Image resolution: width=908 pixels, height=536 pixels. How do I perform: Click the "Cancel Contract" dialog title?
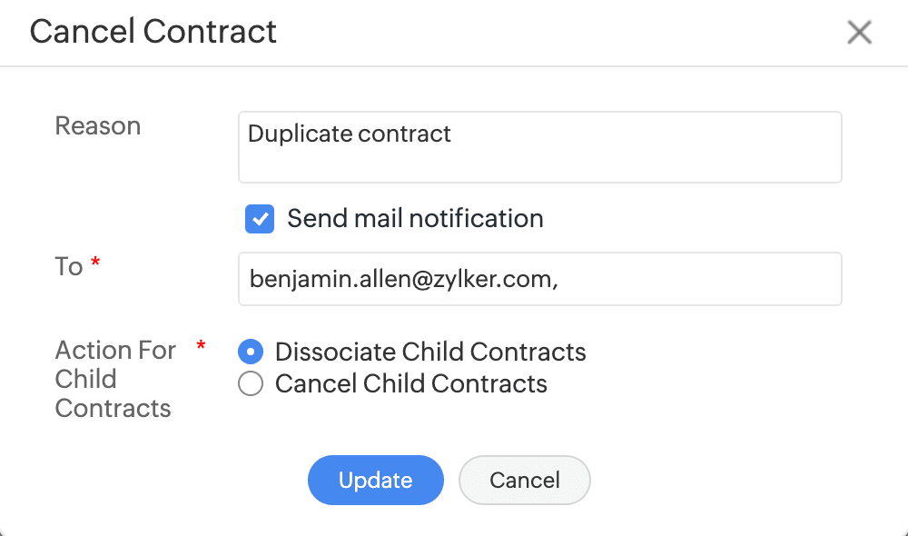point(153,32)
